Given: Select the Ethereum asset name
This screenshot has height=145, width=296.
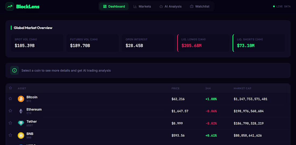Looking at the screenshot, I should 34,109.
